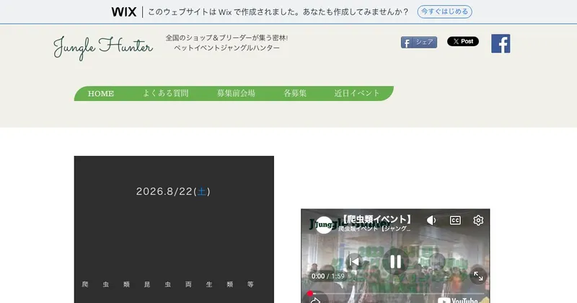
Task: Click the Facebook シェア button
Action: coord(419,43)
